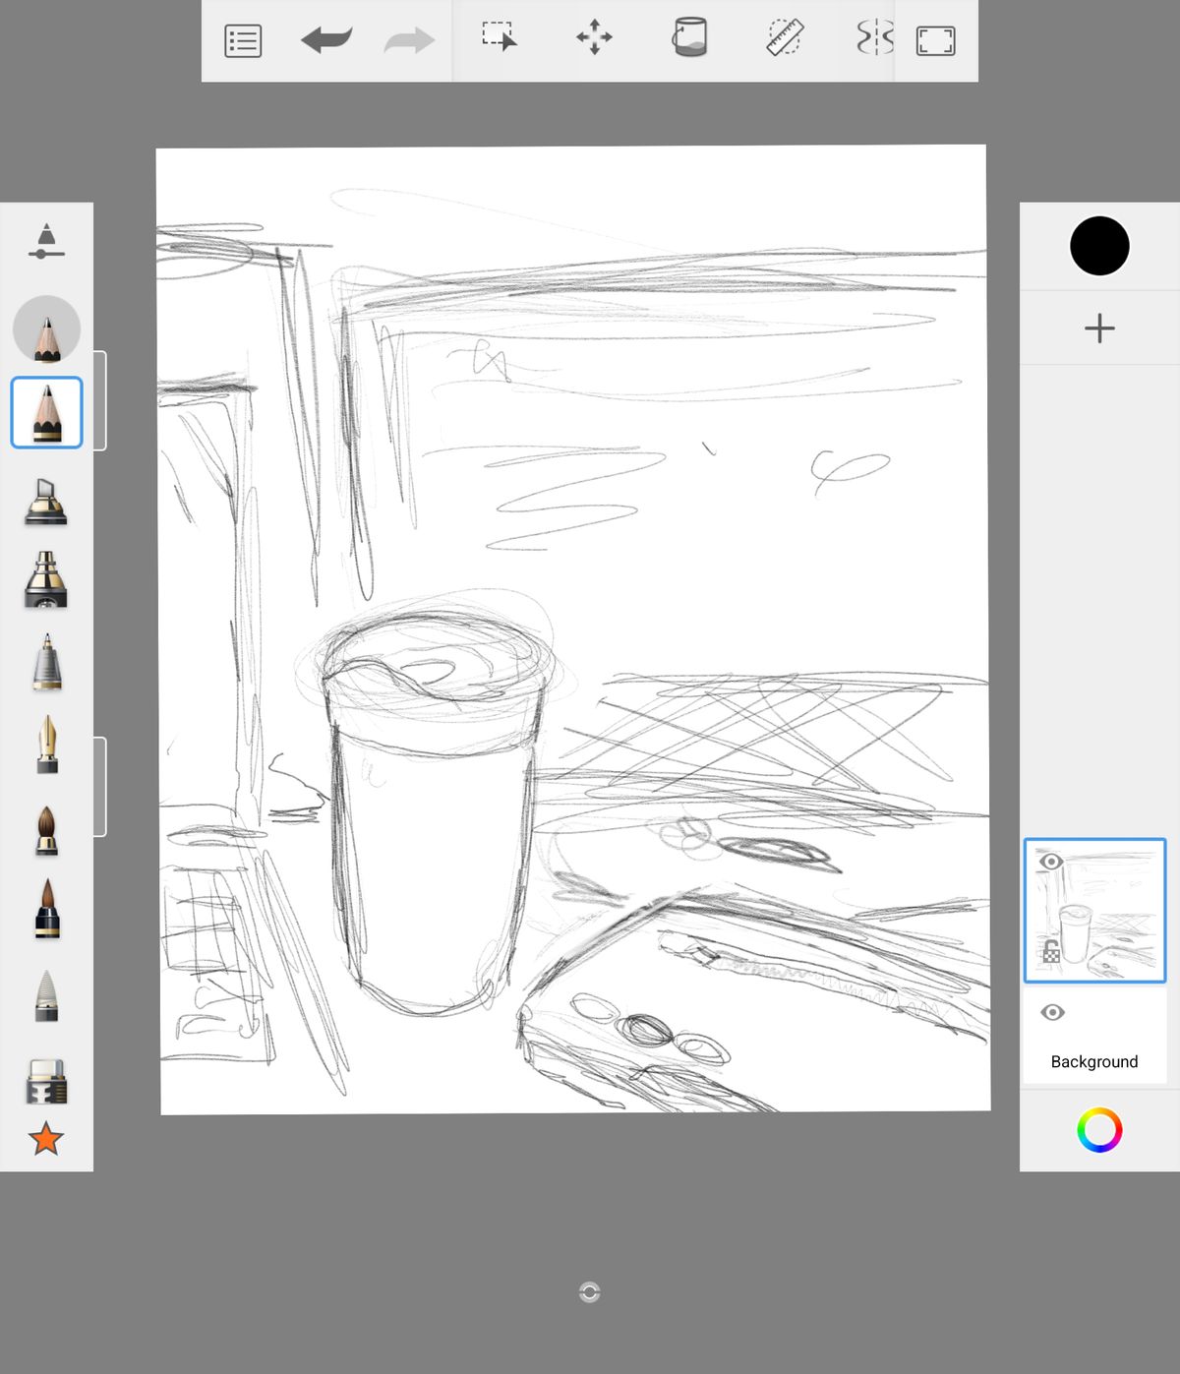Enable the symmetry tool
The image size is (1180, 1374).
tap(874, 38)
